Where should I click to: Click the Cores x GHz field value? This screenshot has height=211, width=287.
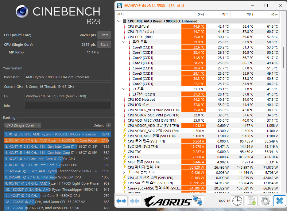tap(68, 86)
